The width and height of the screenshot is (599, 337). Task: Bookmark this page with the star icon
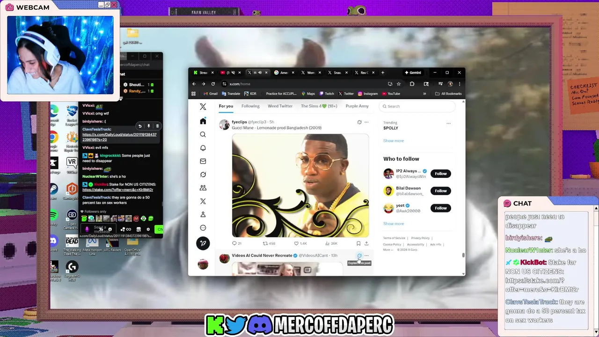pyautogui.click(x=399, y=84)
